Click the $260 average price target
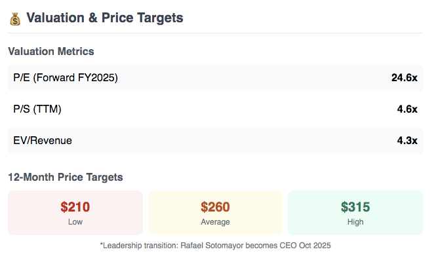This screenshot has width=438, height=260. (215, 207)
